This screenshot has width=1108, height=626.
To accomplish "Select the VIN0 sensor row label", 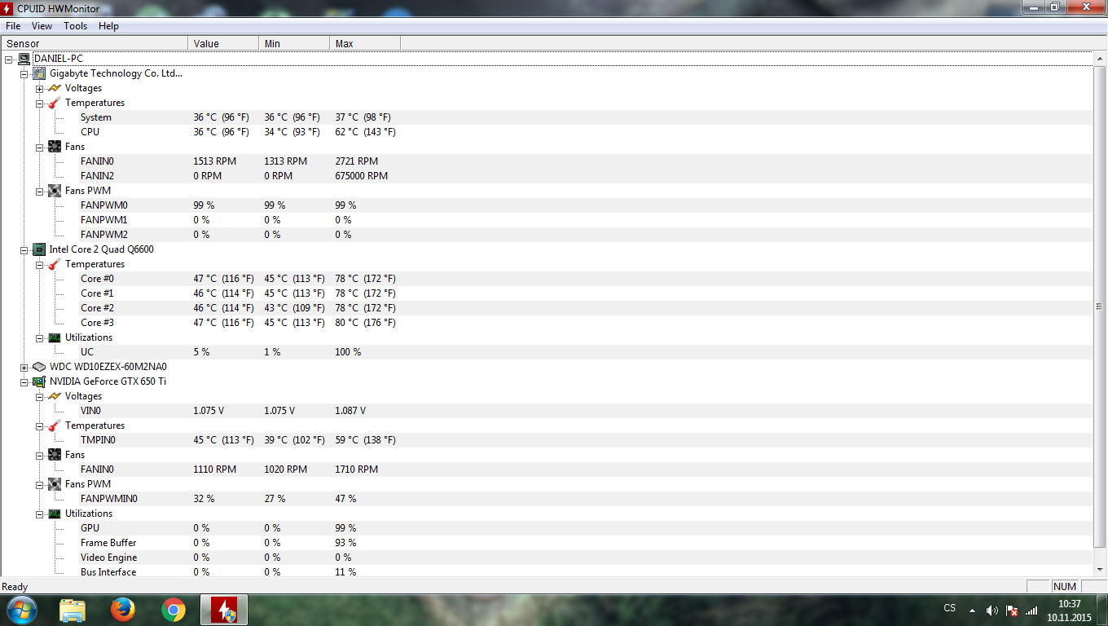I will click(x=90, y=411).
